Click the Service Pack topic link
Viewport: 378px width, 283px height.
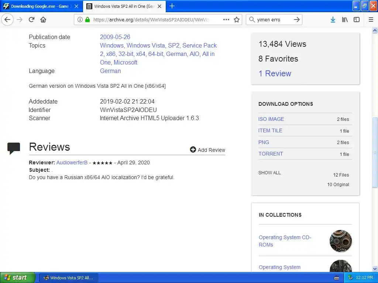199,45
